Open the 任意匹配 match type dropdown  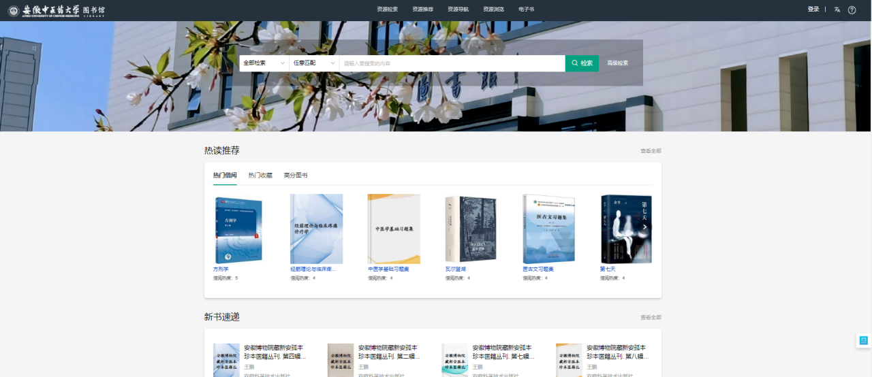(314, 63)
